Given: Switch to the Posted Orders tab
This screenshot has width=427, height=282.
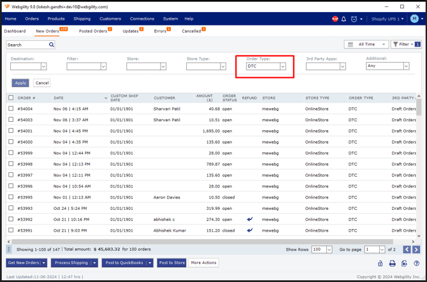Looking at the screenshot, I should tap(93, 31).
